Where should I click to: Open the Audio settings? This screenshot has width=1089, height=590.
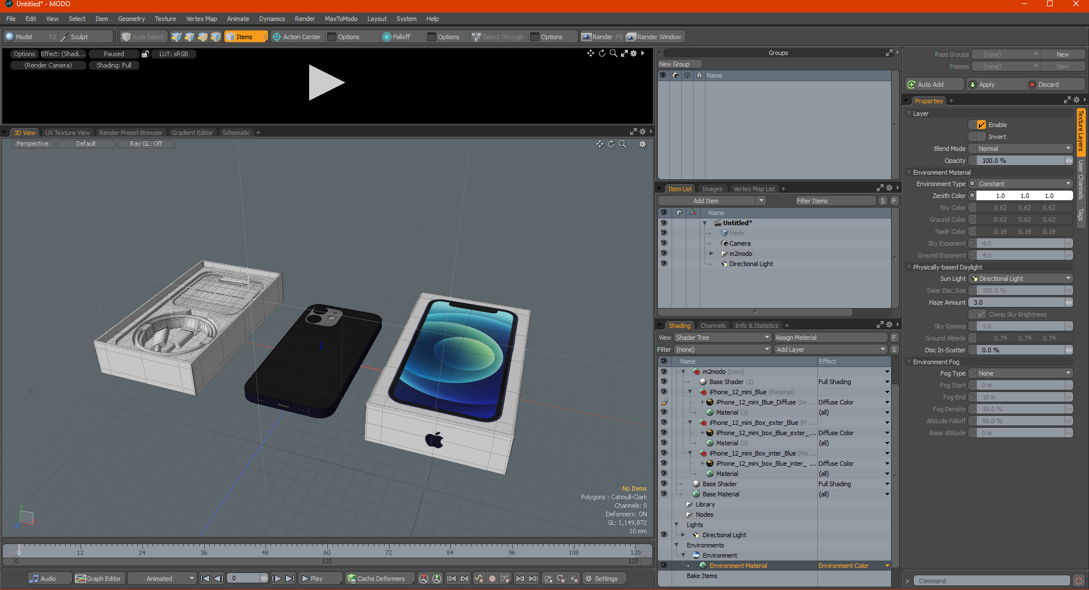50,579
